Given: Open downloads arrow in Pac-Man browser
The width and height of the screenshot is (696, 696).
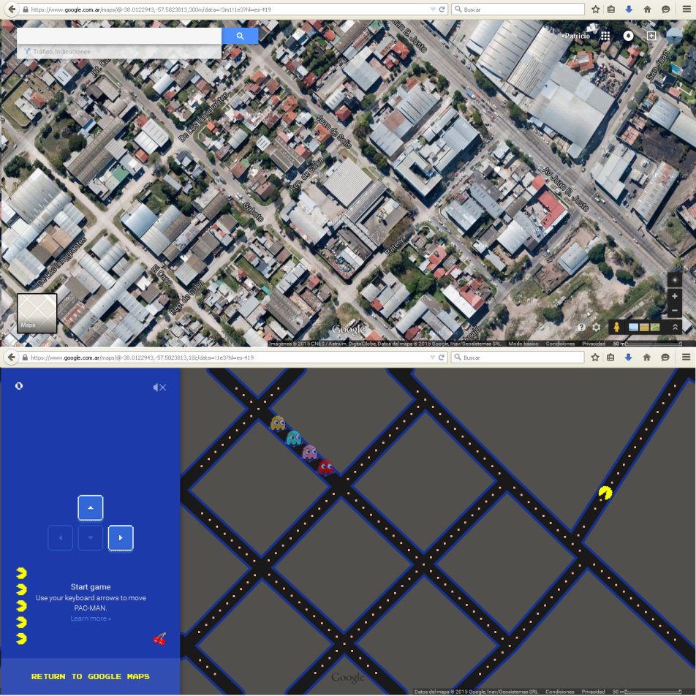Looking at the screenshot, I should click(x=628, y=358).
